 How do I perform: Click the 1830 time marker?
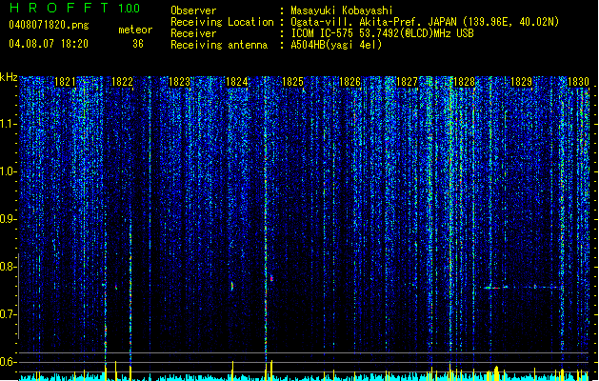578,82
